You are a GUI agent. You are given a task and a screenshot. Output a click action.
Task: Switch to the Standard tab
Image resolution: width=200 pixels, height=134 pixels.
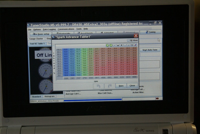[x=36, y=96]
